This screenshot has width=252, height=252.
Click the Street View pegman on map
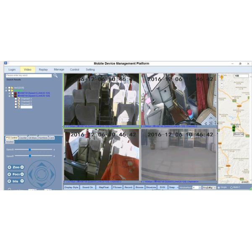222,77
